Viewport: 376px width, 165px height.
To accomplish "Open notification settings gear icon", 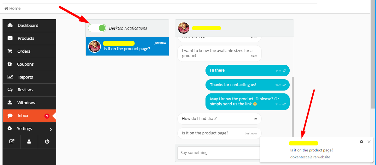I will [362, 142].
